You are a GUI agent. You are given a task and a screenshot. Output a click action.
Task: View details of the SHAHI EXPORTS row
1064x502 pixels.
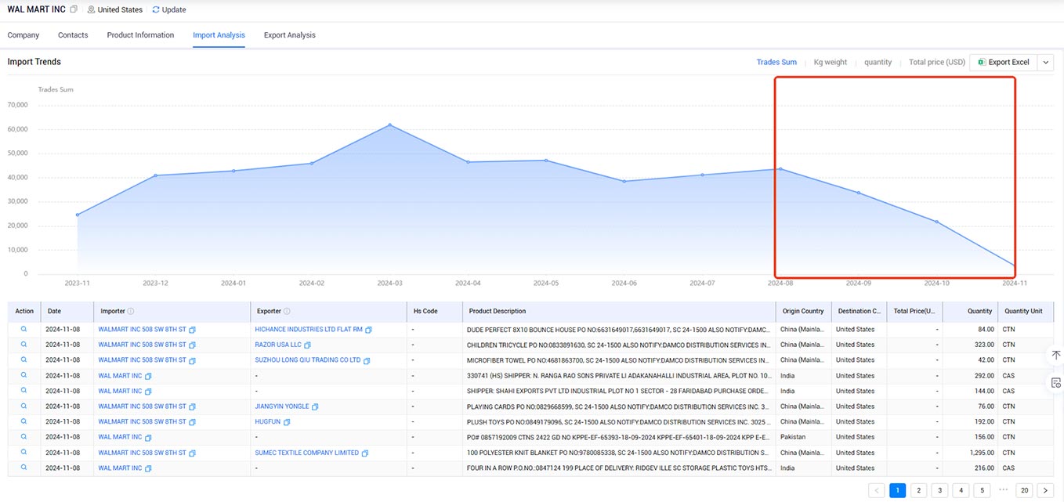click(24, 391)
